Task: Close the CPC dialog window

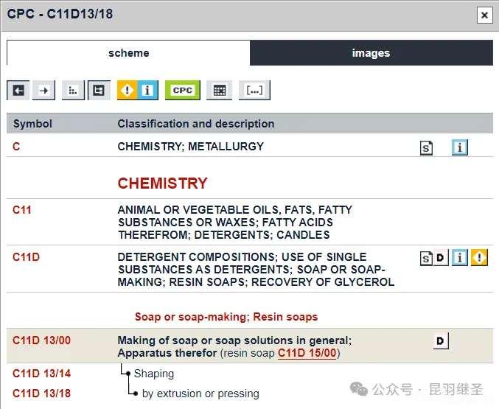Action: (484, 15)
